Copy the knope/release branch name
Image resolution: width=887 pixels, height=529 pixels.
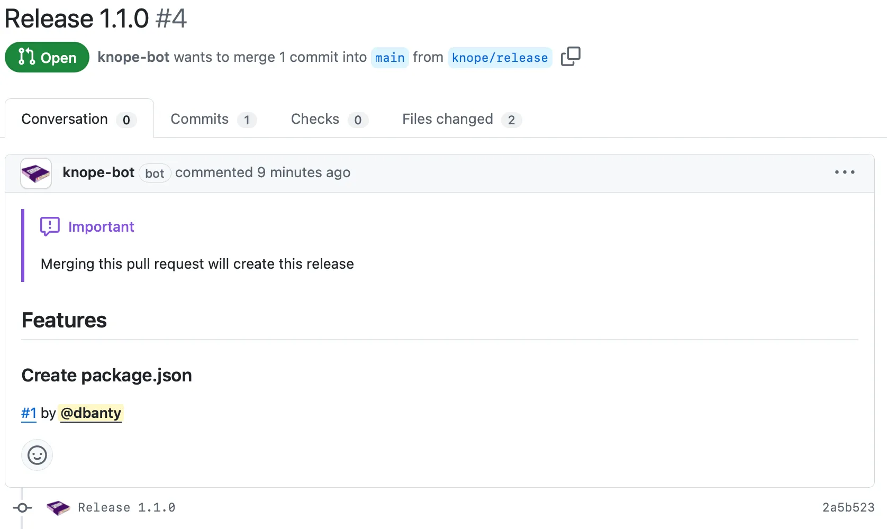(x=571, y=56)
